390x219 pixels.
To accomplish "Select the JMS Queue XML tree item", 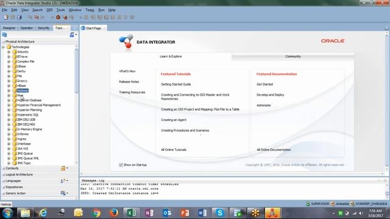I will (x=28, y=158).
